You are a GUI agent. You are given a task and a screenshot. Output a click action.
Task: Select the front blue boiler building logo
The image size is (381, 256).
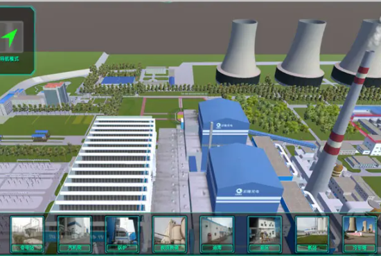pyautogui.click(x=247, y=192)
